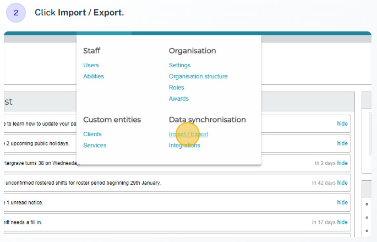Screen dimensions: 377x242
Task: Open the Integrations link
Action: (x=184, y=145)
